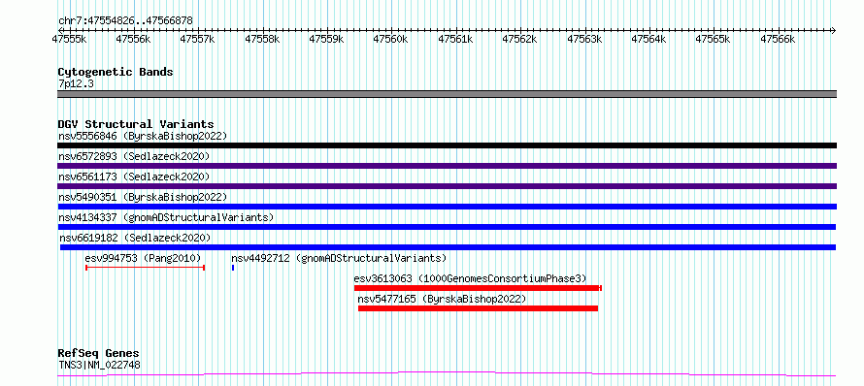The image size is (864, 386).
Task: Click the nsv6572893 purple variant bar
Action: [x=447, y=166]
